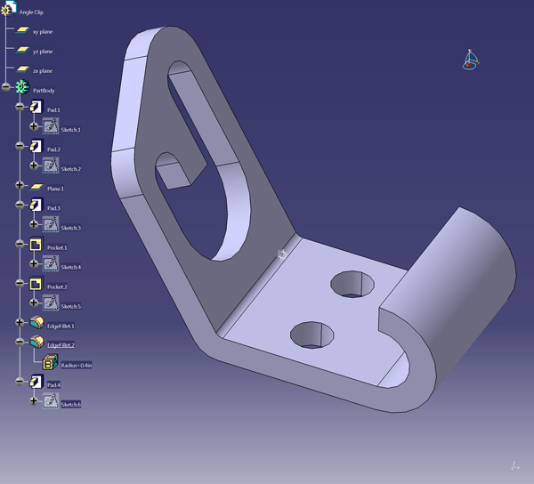Click the zx plane icon
The image size is (534, 484).
[22, 70]
